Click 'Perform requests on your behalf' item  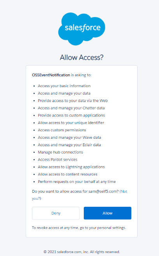[77, 182]
